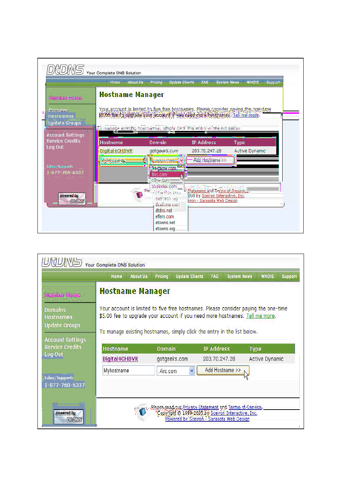340x482 pixels.
Task: Open Pricing in the lower screenshot nav bar
Action: 161,276
